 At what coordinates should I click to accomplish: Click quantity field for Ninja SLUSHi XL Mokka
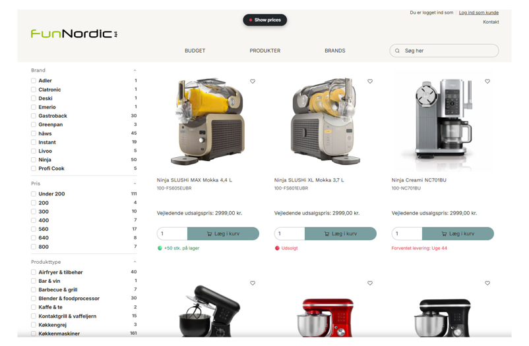pos(290,234)
